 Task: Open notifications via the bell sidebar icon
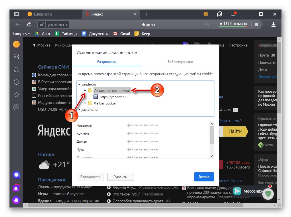[x=16, y=69]
